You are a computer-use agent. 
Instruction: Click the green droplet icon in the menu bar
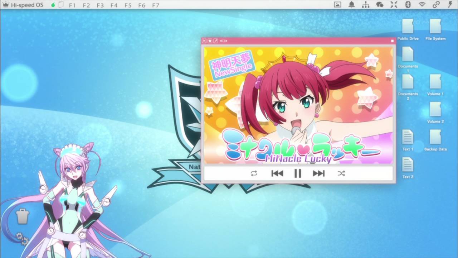pos(53,5)
